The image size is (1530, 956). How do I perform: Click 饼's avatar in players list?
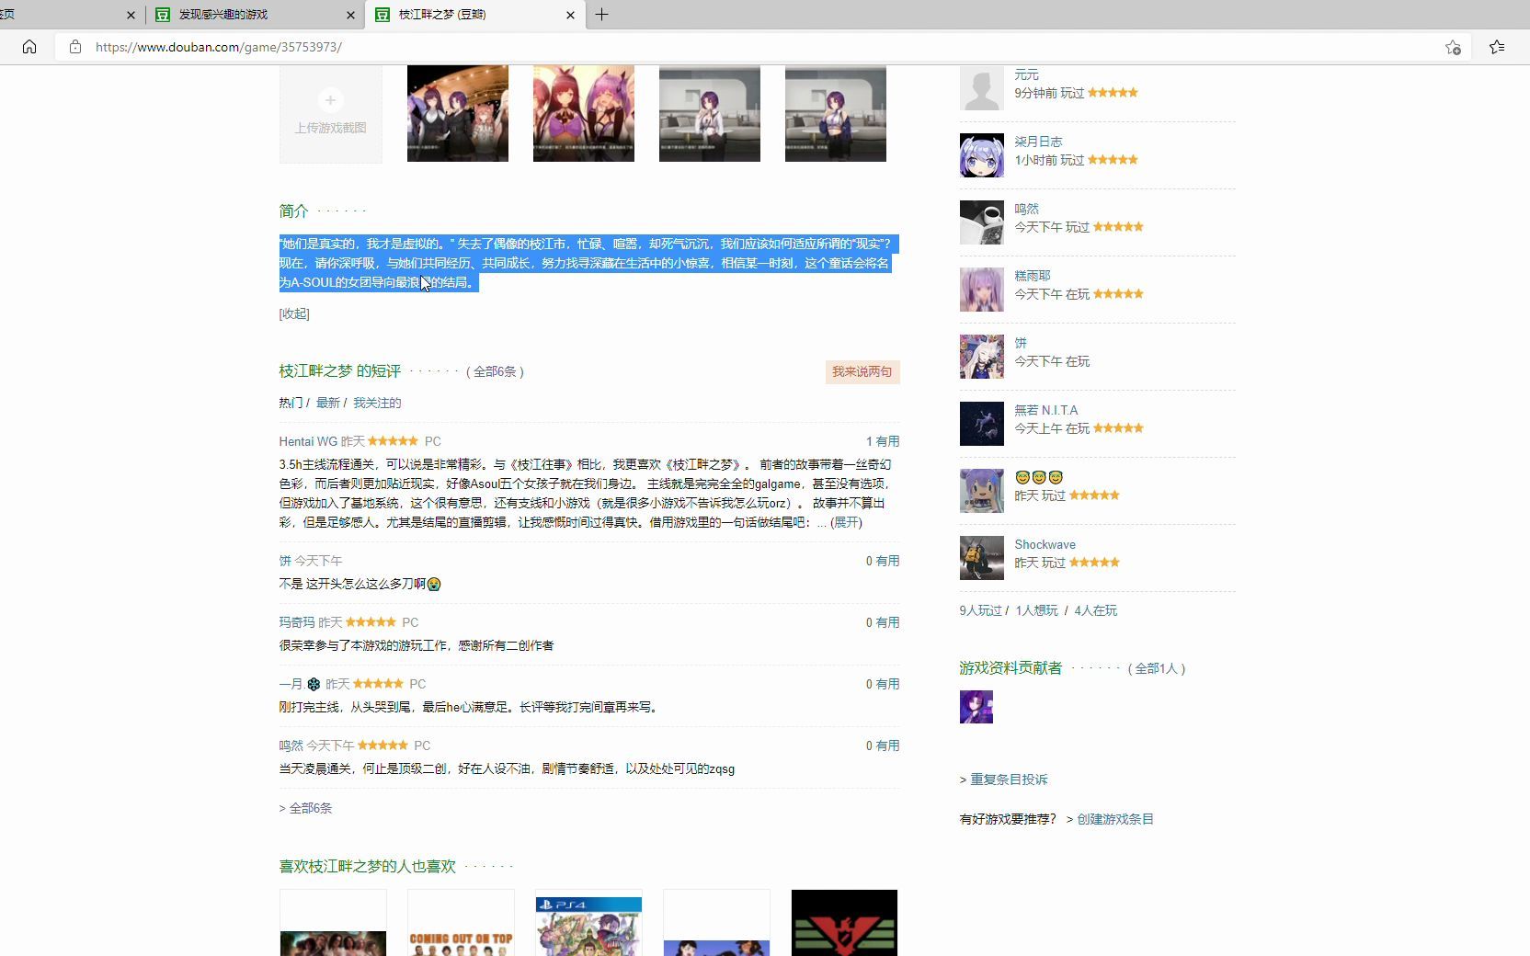tap(982, 357)
